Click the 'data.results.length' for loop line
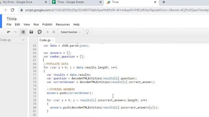209x117 pixels. pyautogui.click(x=80, y=68)
